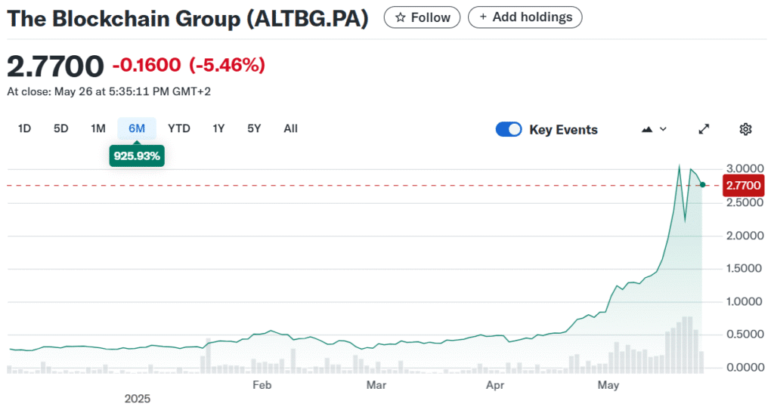Open the chart type mountain icon
774x407 pixels.
(x=647, y=129)
